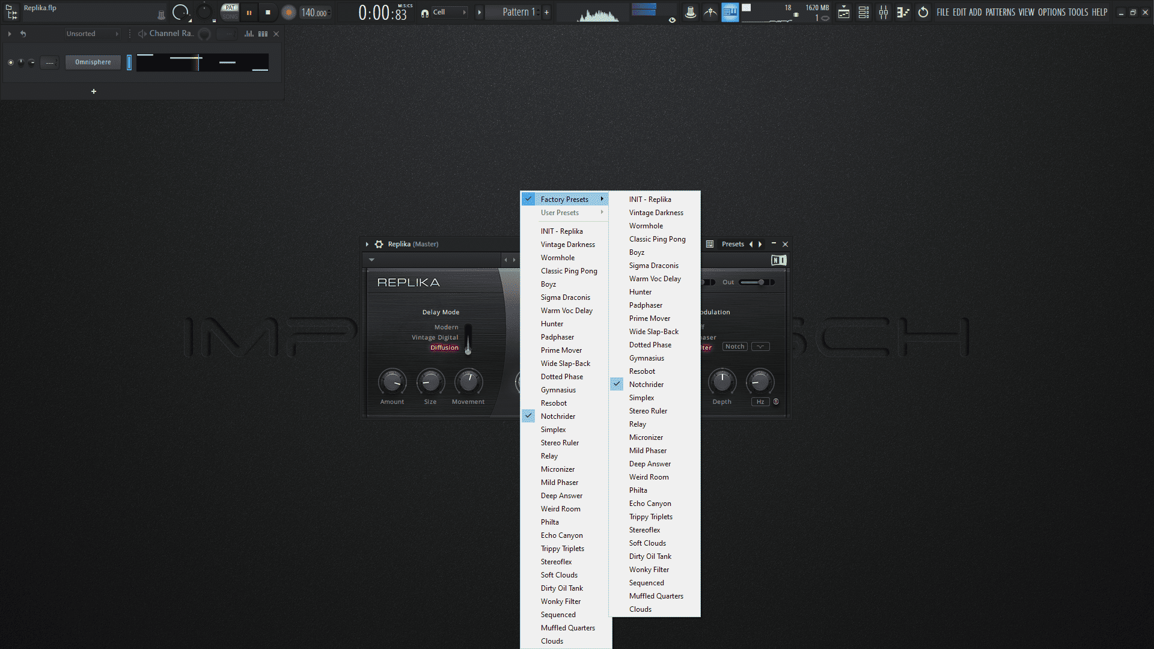Open the PATTERNS menu
The image size is (1154, 649).
1000,13
